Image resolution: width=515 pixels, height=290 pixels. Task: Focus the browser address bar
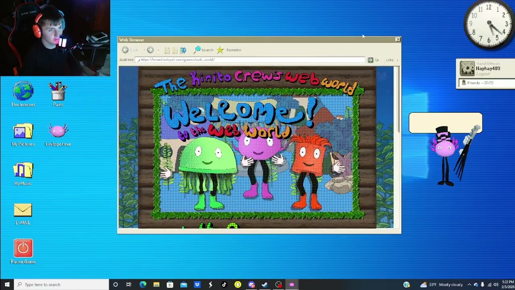coord(250,60)
